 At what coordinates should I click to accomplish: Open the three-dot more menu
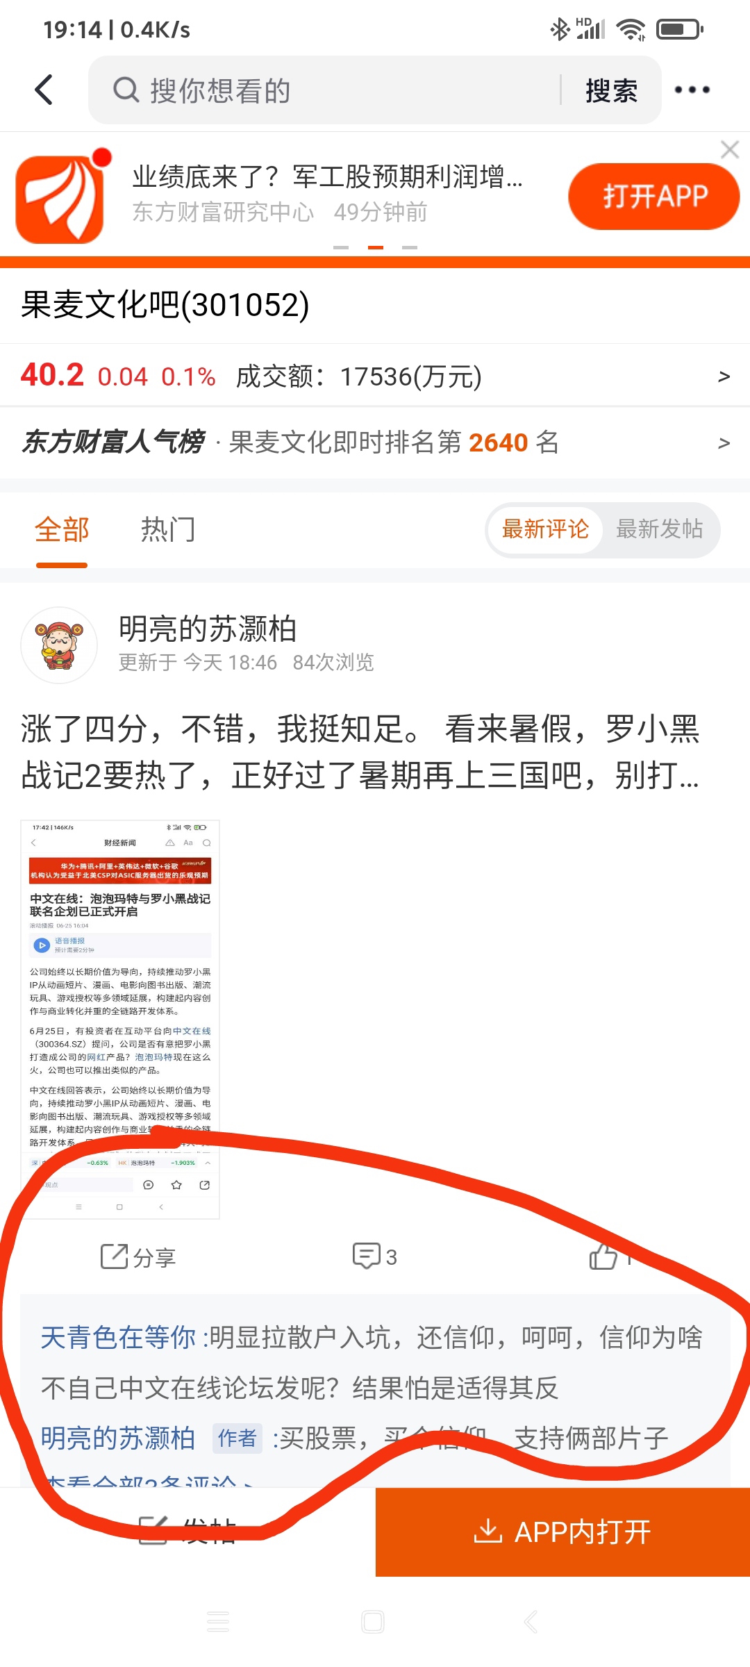click(x=692, y=90)
